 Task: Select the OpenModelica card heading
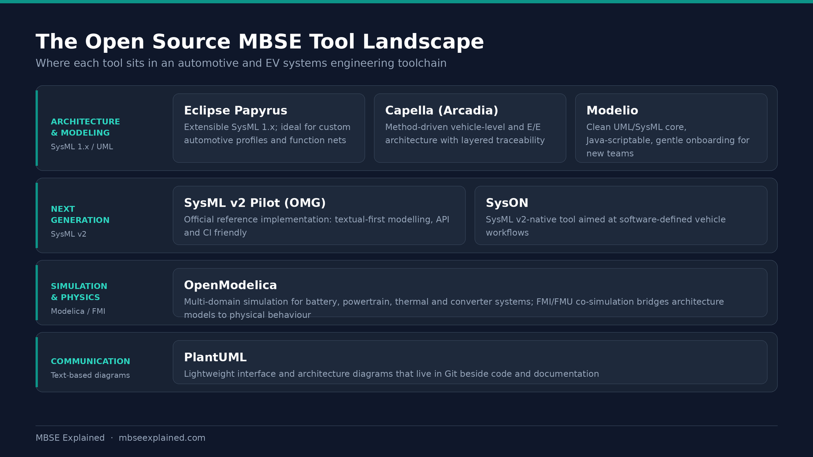[x=230, y=285]
